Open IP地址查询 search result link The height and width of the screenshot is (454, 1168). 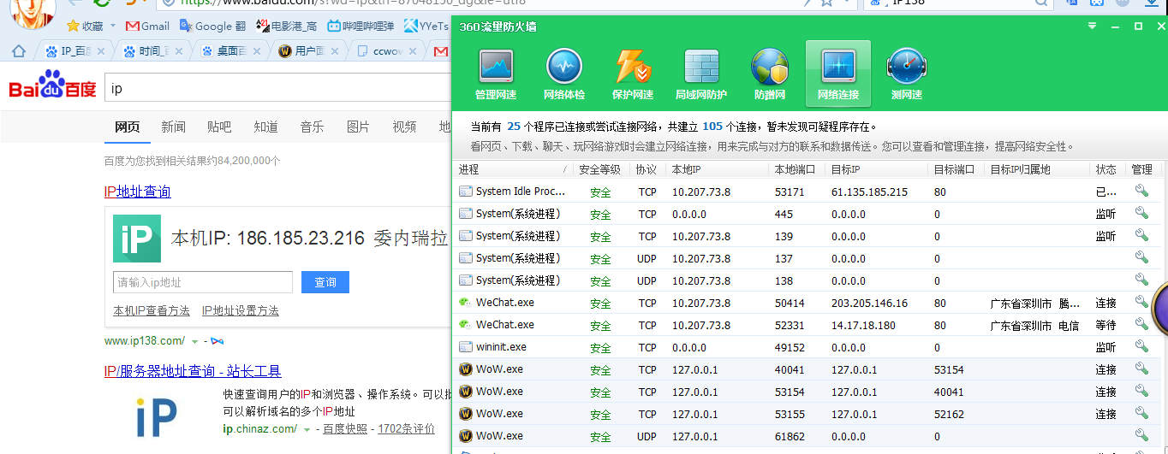137,192
